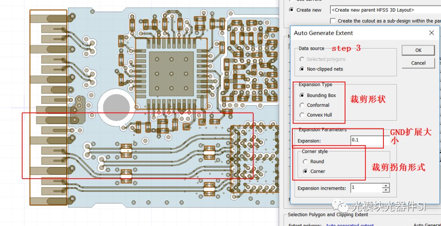Close the Auto Generate Extent dialog
Screen dimensions: 441x226
click(x=432, y=33)
